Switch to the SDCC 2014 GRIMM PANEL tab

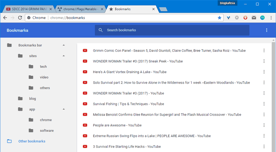point(28,9)
